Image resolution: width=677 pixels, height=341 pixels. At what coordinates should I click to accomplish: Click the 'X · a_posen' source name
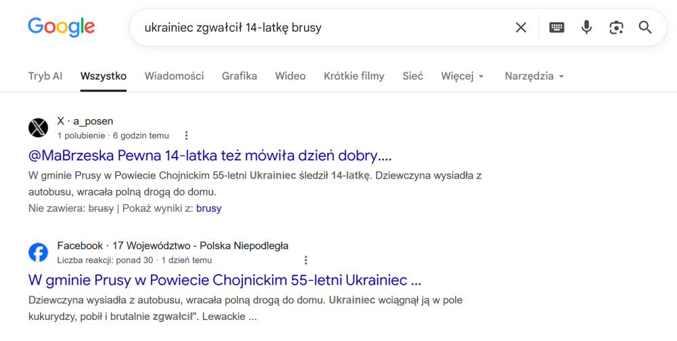85,121
